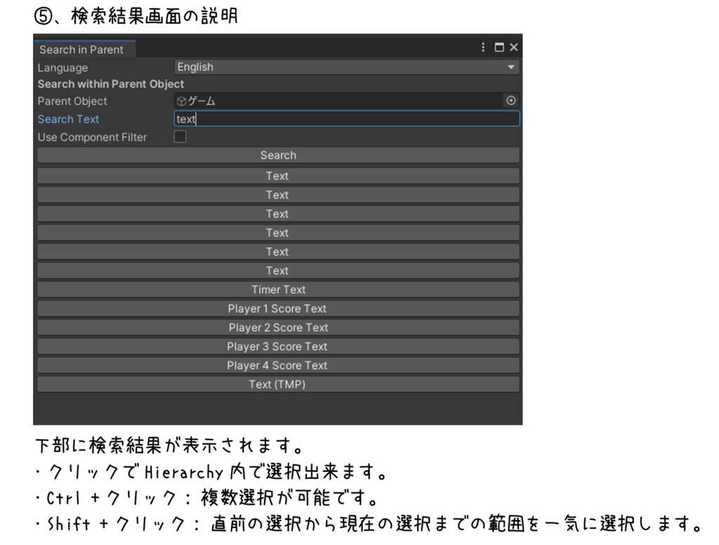719x545 pixels.
Task: Click the blue Search Text label
Action: [68, 119]
